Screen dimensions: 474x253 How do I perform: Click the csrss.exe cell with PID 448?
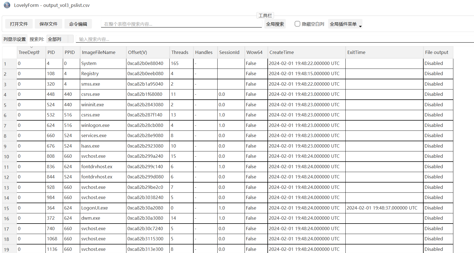(103, 94)
